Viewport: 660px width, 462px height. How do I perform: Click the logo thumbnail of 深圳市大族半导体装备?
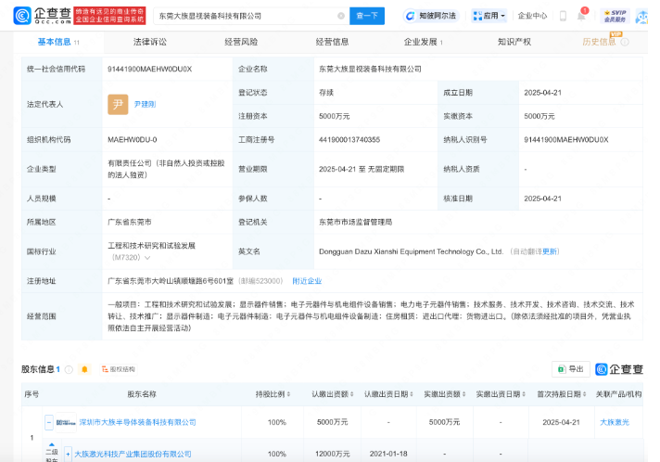66,422
